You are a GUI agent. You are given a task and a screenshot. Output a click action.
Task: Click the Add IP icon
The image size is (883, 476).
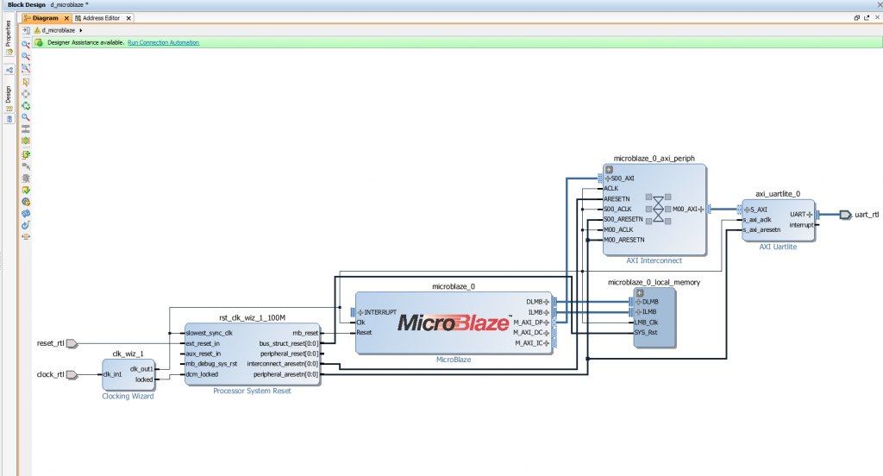tap(26, 154)
